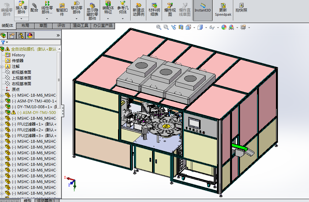The height and width of the screenshot is (202, 309).
Task: Switch to the 评估 ribbon tab
Action: tap(61, 25)
